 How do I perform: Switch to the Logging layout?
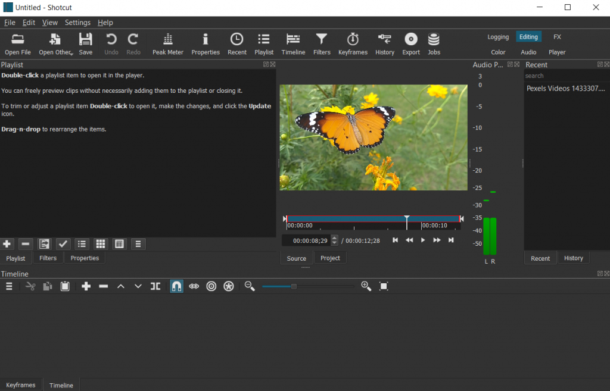[x=498, y=37]
